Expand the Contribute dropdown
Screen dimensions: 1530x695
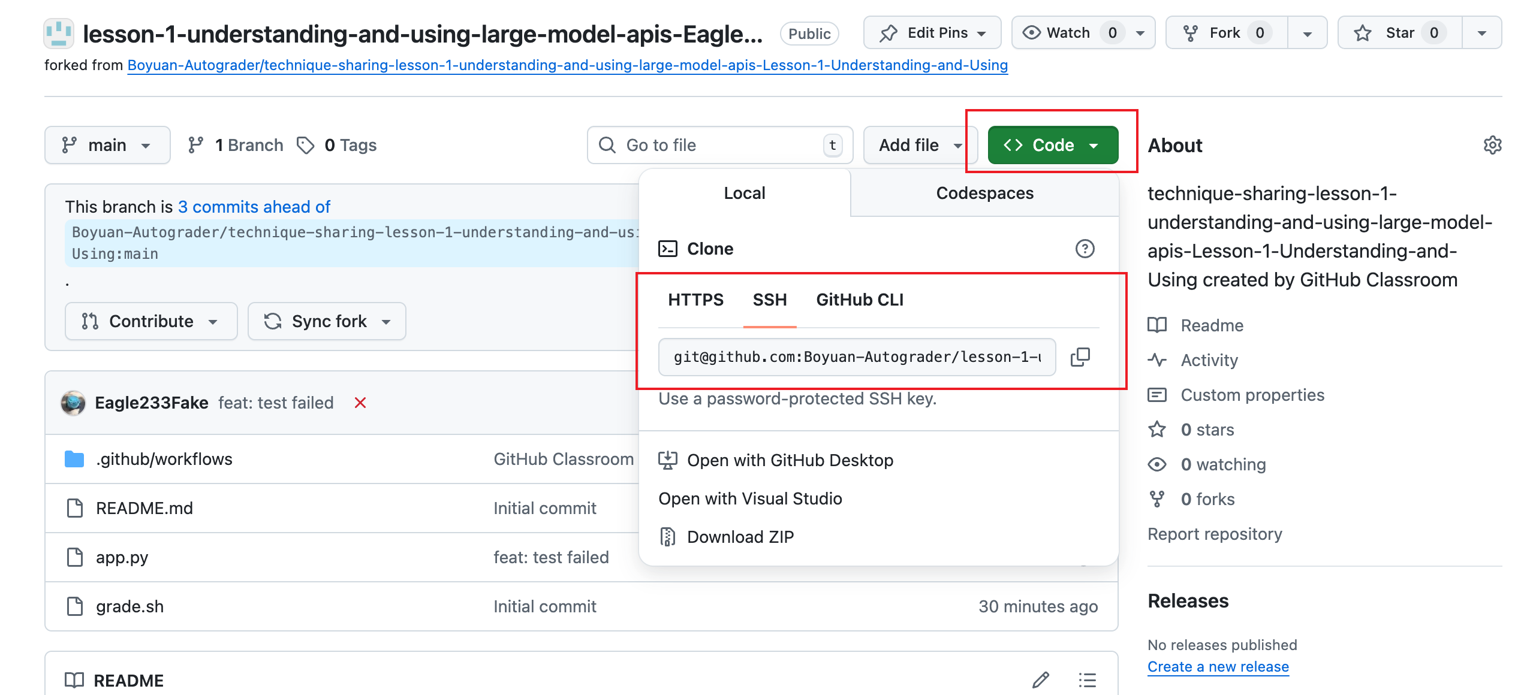150,321
